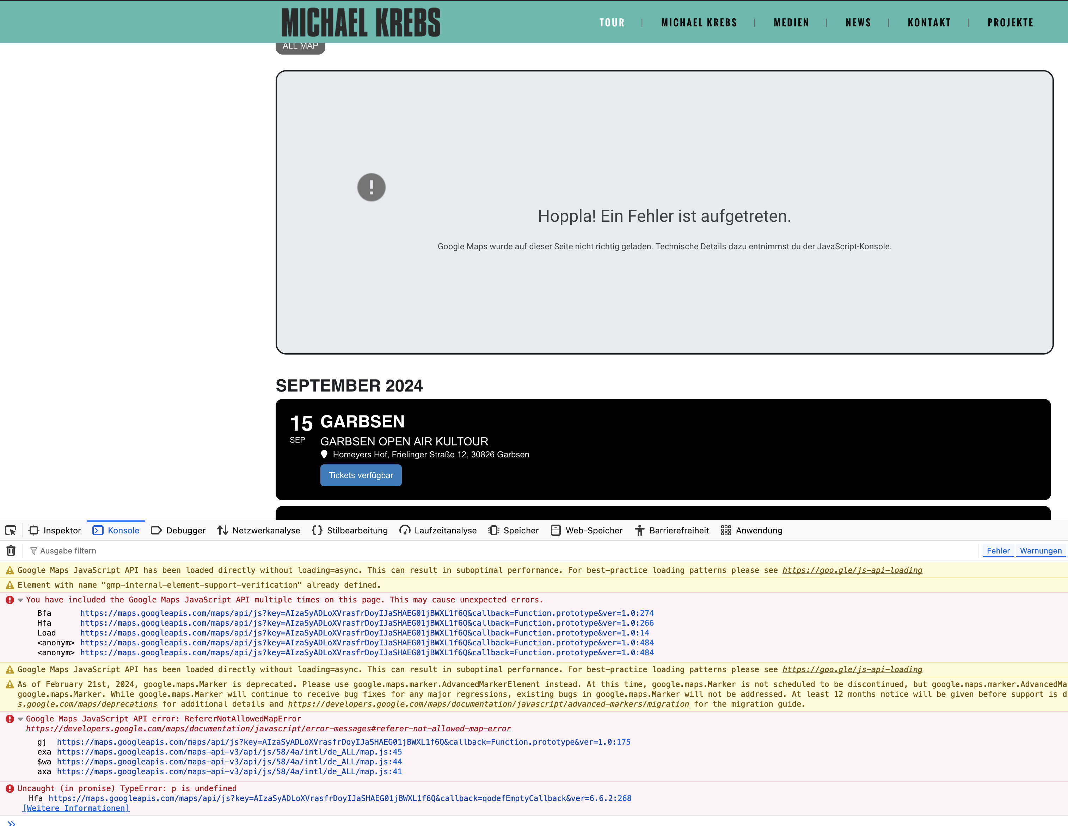1068x826 pixels.
Task: Click the google.maps.Marker deprecation warning icon
Action: click(x=10, y=685)
